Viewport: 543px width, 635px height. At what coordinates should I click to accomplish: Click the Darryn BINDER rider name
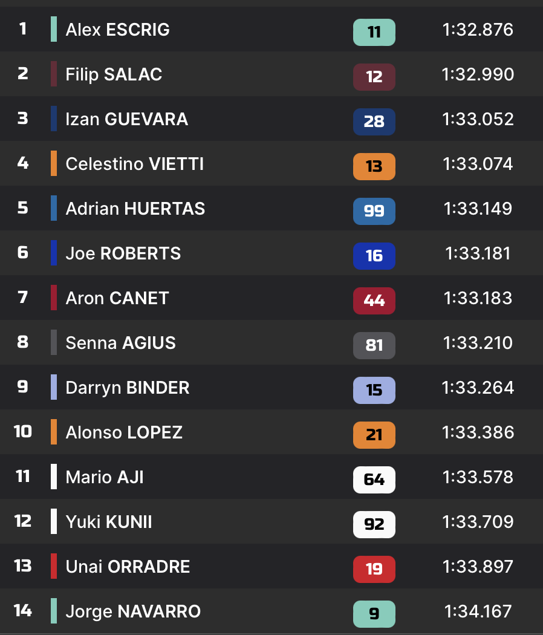click(x=127, y=388)
